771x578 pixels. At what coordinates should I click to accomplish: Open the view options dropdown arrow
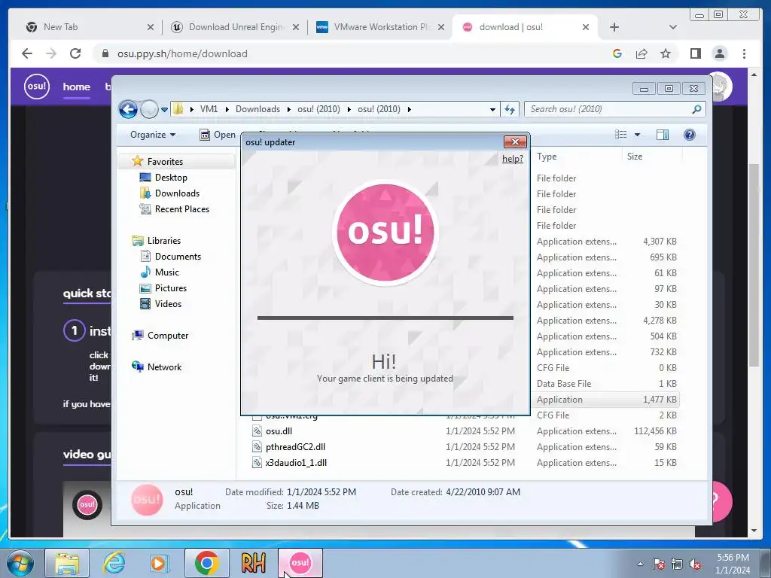tap(637, 135)
